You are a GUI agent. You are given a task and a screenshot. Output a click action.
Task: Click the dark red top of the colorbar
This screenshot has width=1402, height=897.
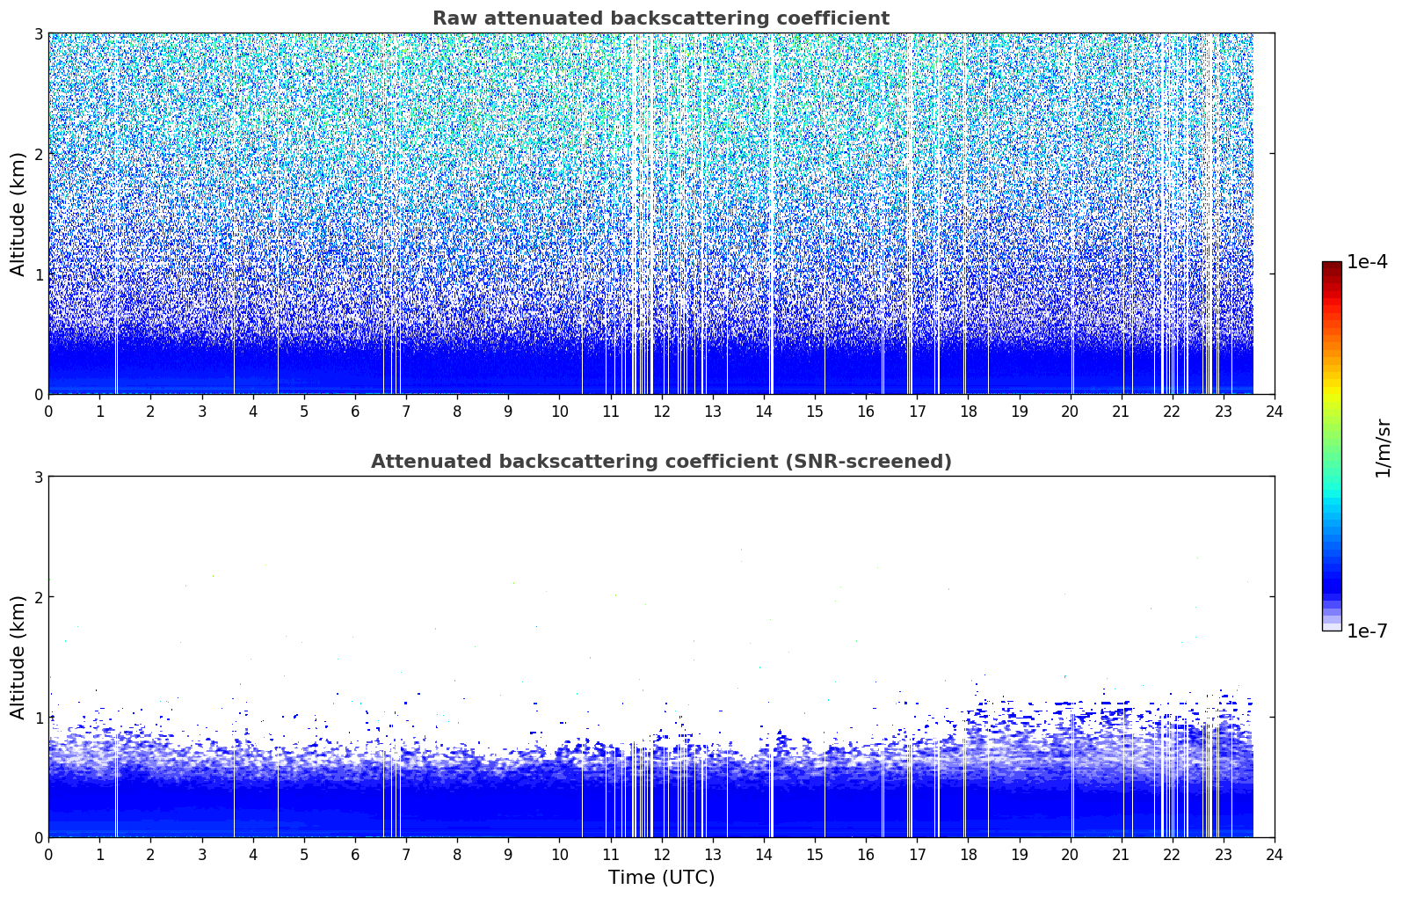1332,266
